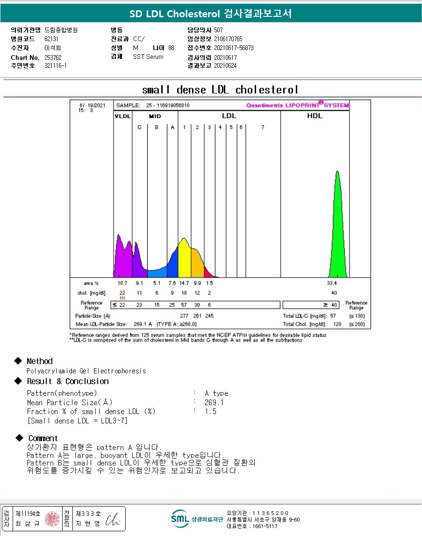
Task: Select Chart No. value '253762'
Action: click(x=53, y=57)
